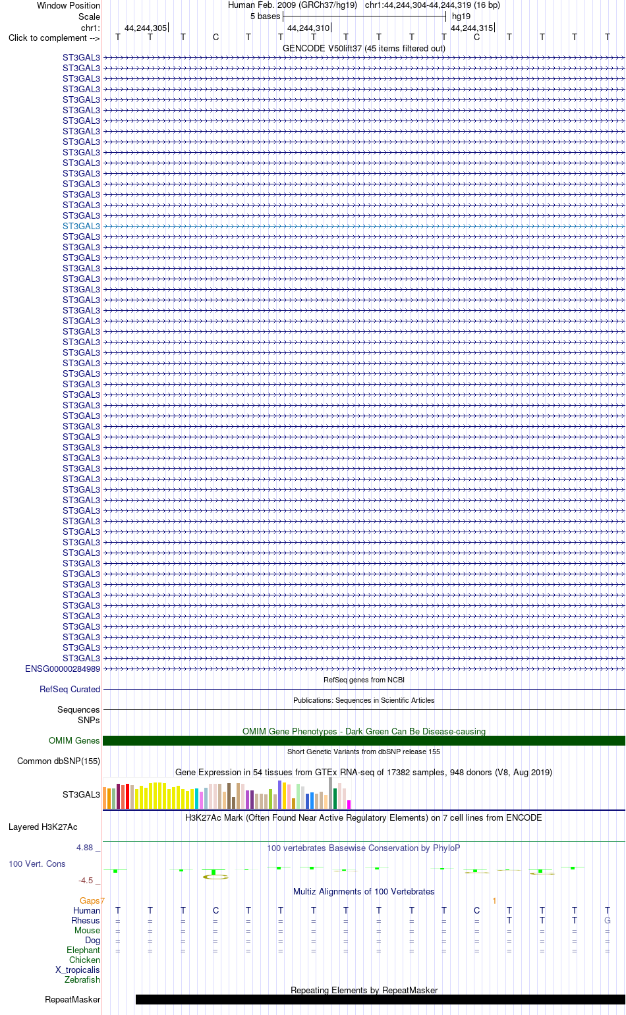This screenshot has width=626, height=1015.
Task: Open the H3K27Ac Mark track title
Action: click(x=364, y=817)
